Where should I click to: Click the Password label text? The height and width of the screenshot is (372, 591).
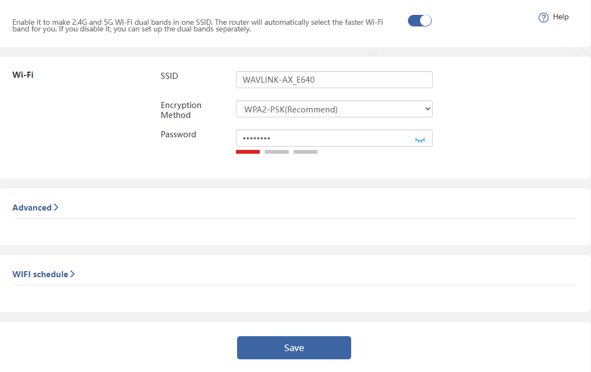pyautogui.click(x=178, y=134)
